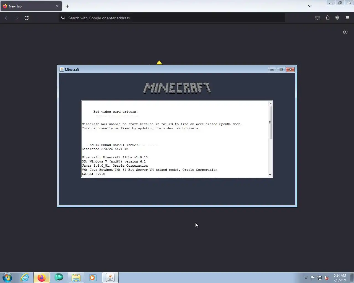Click the scrollbar track below the thumb
Image resolution: width=354 pixels, height=283 pixels.
point(270,156)
